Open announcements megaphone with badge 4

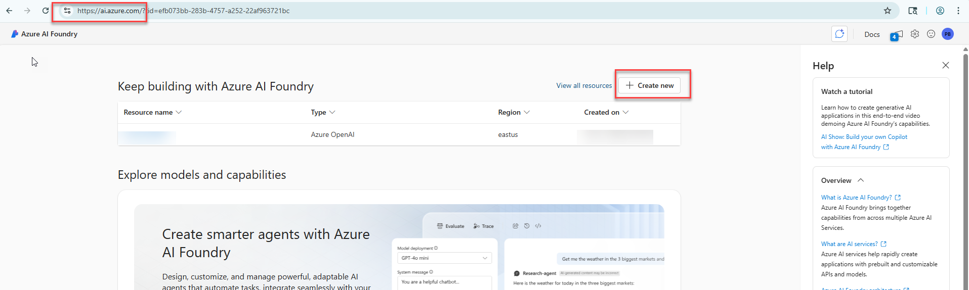[x=896, y=35]
